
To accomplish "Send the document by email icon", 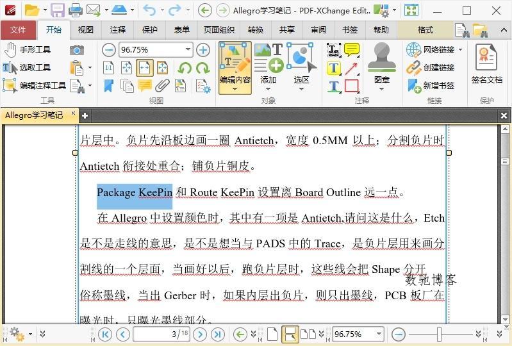I will point(94,10).
